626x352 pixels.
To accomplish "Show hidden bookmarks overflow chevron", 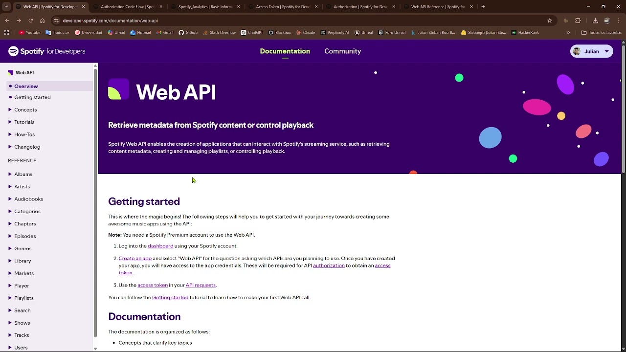I will click(x=568, y=33).
